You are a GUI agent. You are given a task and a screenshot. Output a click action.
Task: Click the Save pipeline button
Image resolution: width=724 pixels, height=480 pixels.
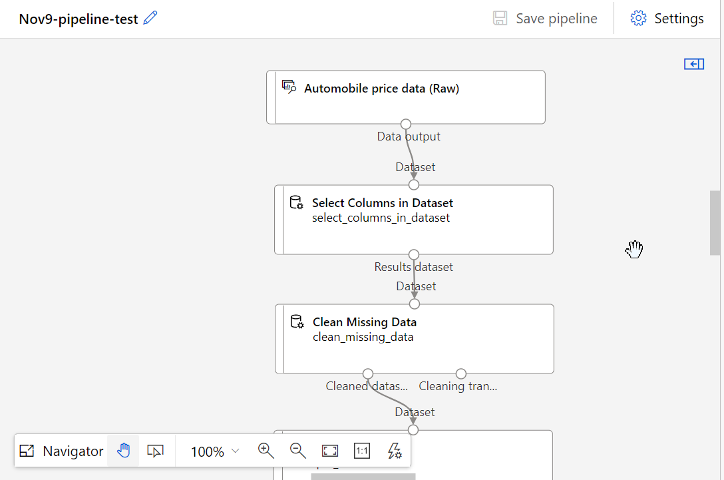[545, 19]
